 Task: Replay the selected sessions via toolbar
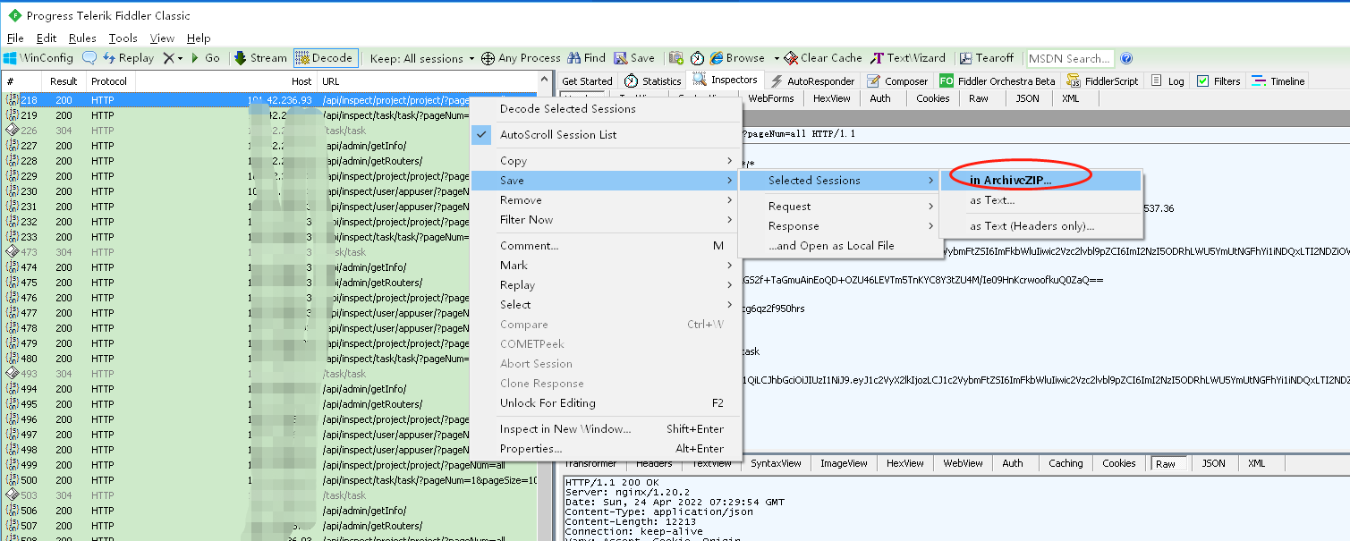(x=128, y=58)
